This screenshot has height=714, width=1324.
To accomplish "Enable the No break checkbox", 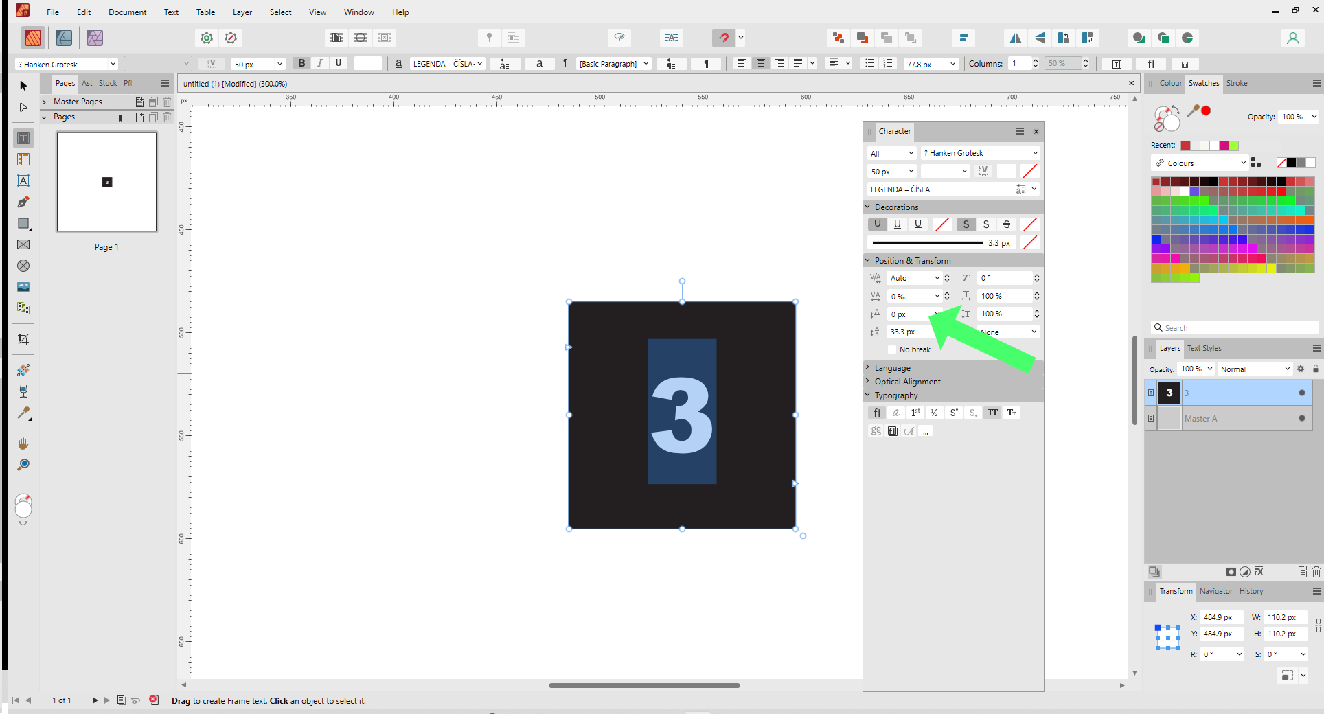I will (x=892, y=349).
